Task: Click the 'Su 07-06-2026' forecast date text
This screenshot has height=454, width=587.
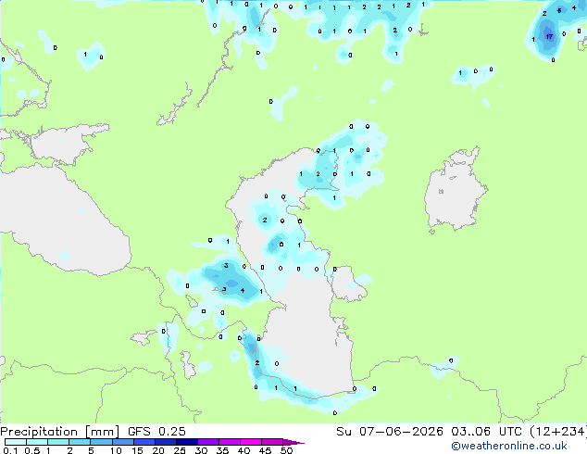Action: [390, 432]
